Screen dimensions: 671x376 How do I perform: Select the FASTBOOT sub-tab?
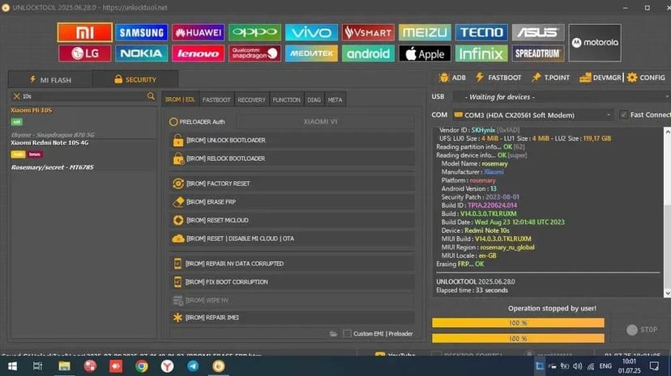(x=216, y=99)
